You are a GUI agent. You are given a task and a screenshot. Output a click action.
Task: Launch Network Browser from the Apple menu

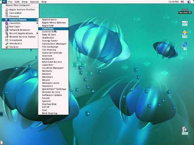point(20,30)
